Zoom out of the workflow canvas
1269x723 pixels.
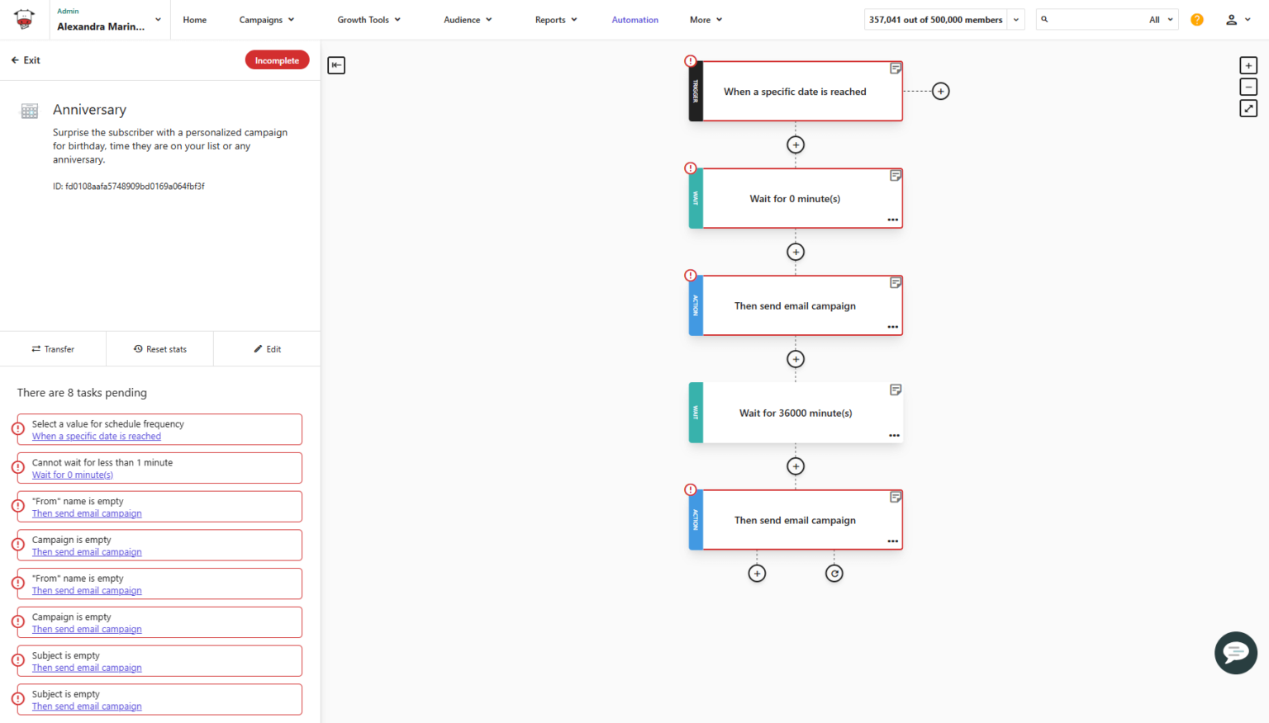point(1248,87)
